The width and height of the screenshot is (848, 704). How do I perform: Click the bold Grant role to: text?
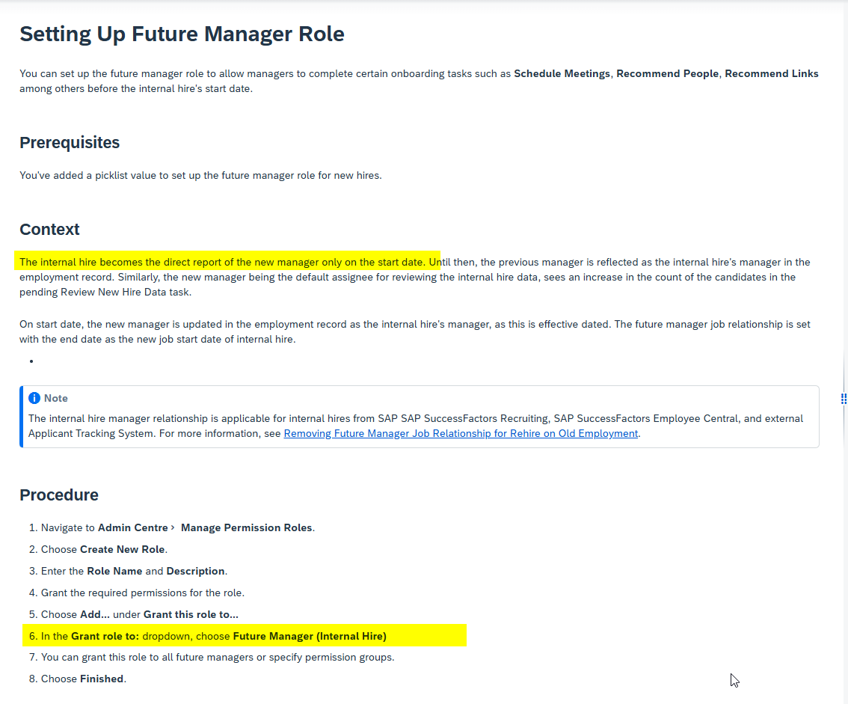[105, 636]
